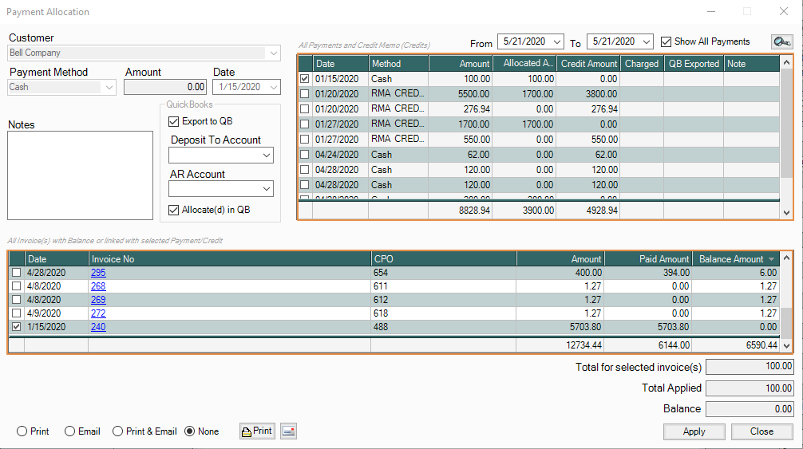
Task: Expand the AR Account dropdown
Action: pos(266,189)
